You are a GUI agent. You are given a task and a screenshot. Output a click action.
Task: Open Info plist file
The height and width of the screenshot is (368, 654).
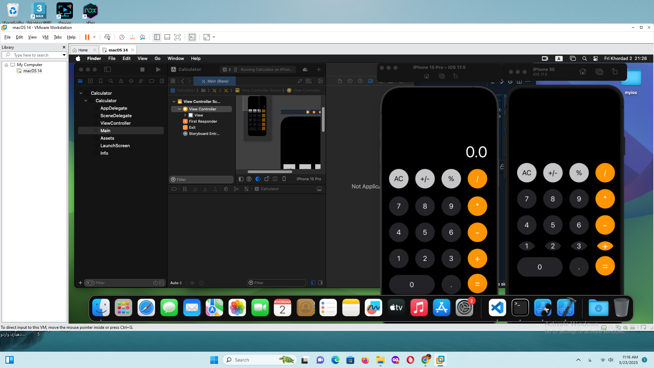coord(104,153)
